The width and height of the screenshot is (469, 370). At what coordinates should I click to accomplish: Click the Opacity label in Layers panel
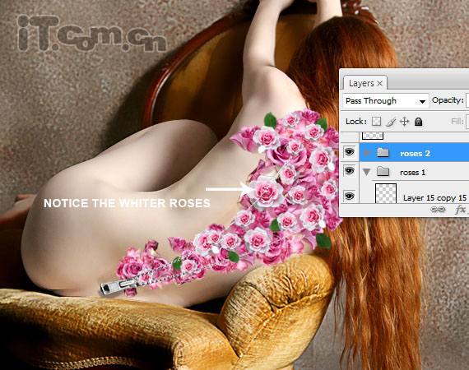tap(448, 100)
